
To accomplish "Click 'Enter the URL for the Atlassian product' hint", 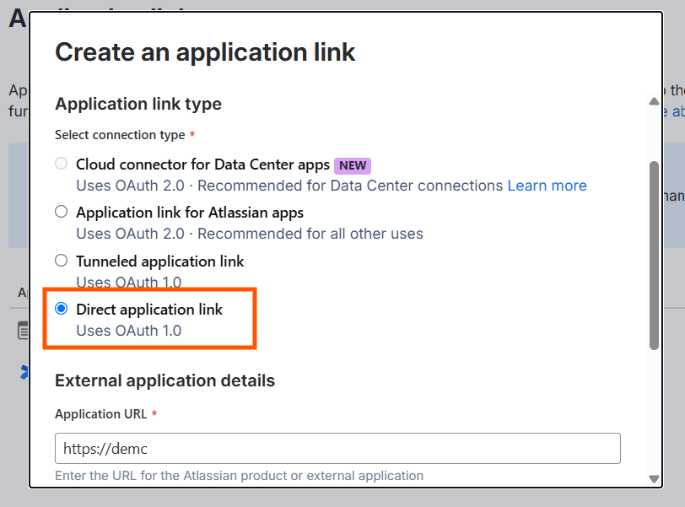I will click(239, 475).
